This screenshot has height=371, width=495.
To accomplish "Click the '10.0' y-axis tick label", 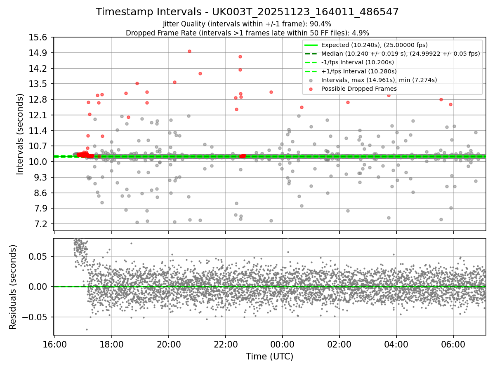I will 38,162.
